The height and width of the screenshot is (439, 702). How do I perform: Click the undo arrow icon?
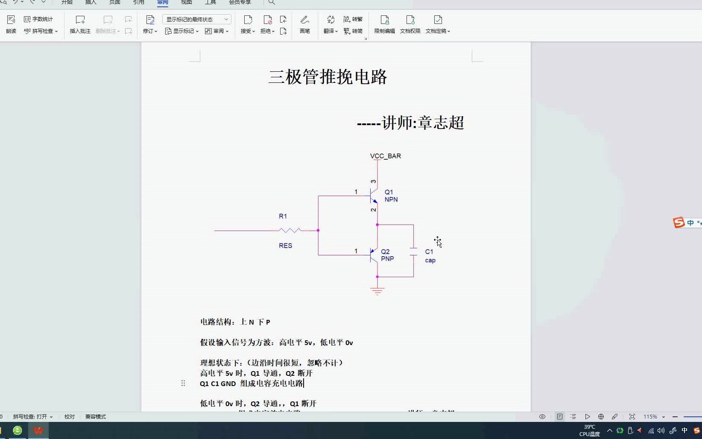15,2
